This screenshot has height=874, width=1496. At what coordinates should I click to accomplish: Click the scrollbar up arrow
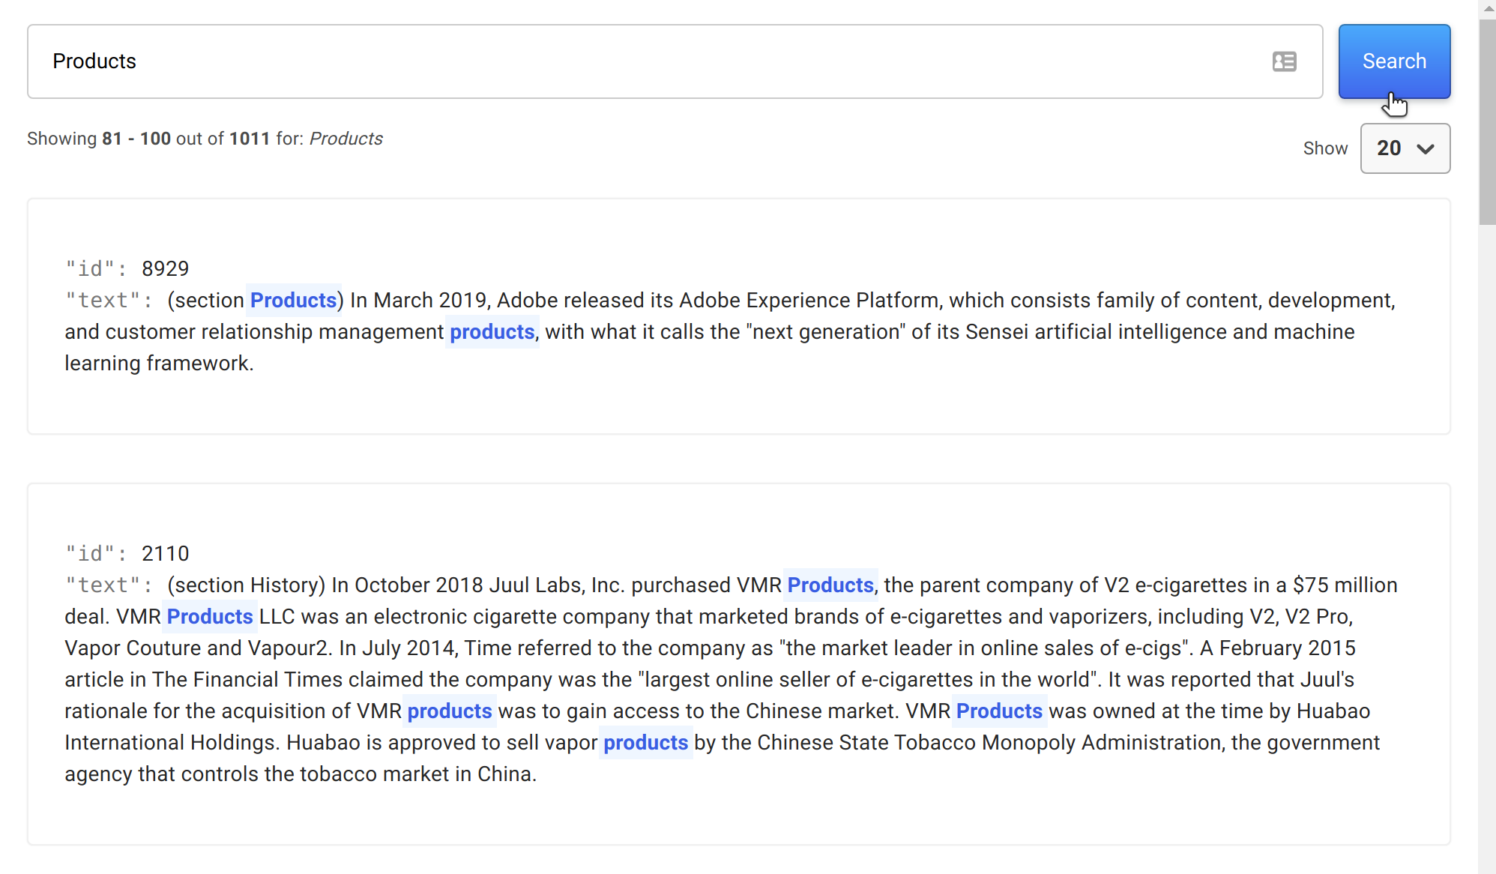[1487, 7]
